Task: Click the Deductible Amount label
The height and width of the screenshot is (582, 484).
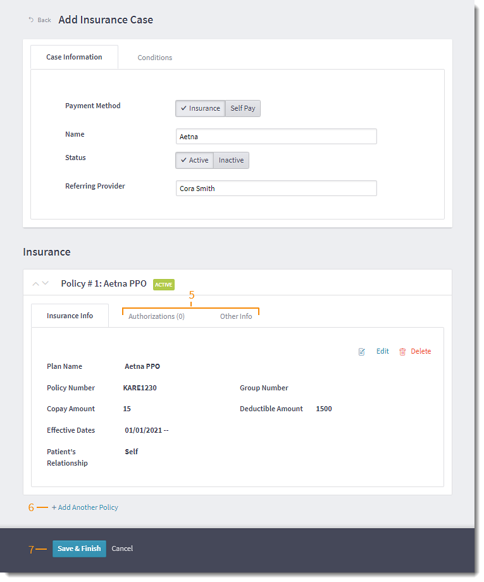Action: point(271,409)
